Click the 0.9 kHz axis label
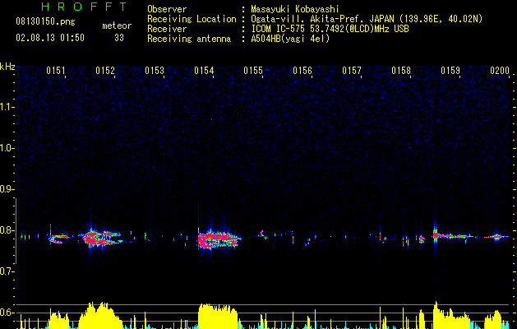Viewport: 517px width, 329px height. [x=7, y=189]
